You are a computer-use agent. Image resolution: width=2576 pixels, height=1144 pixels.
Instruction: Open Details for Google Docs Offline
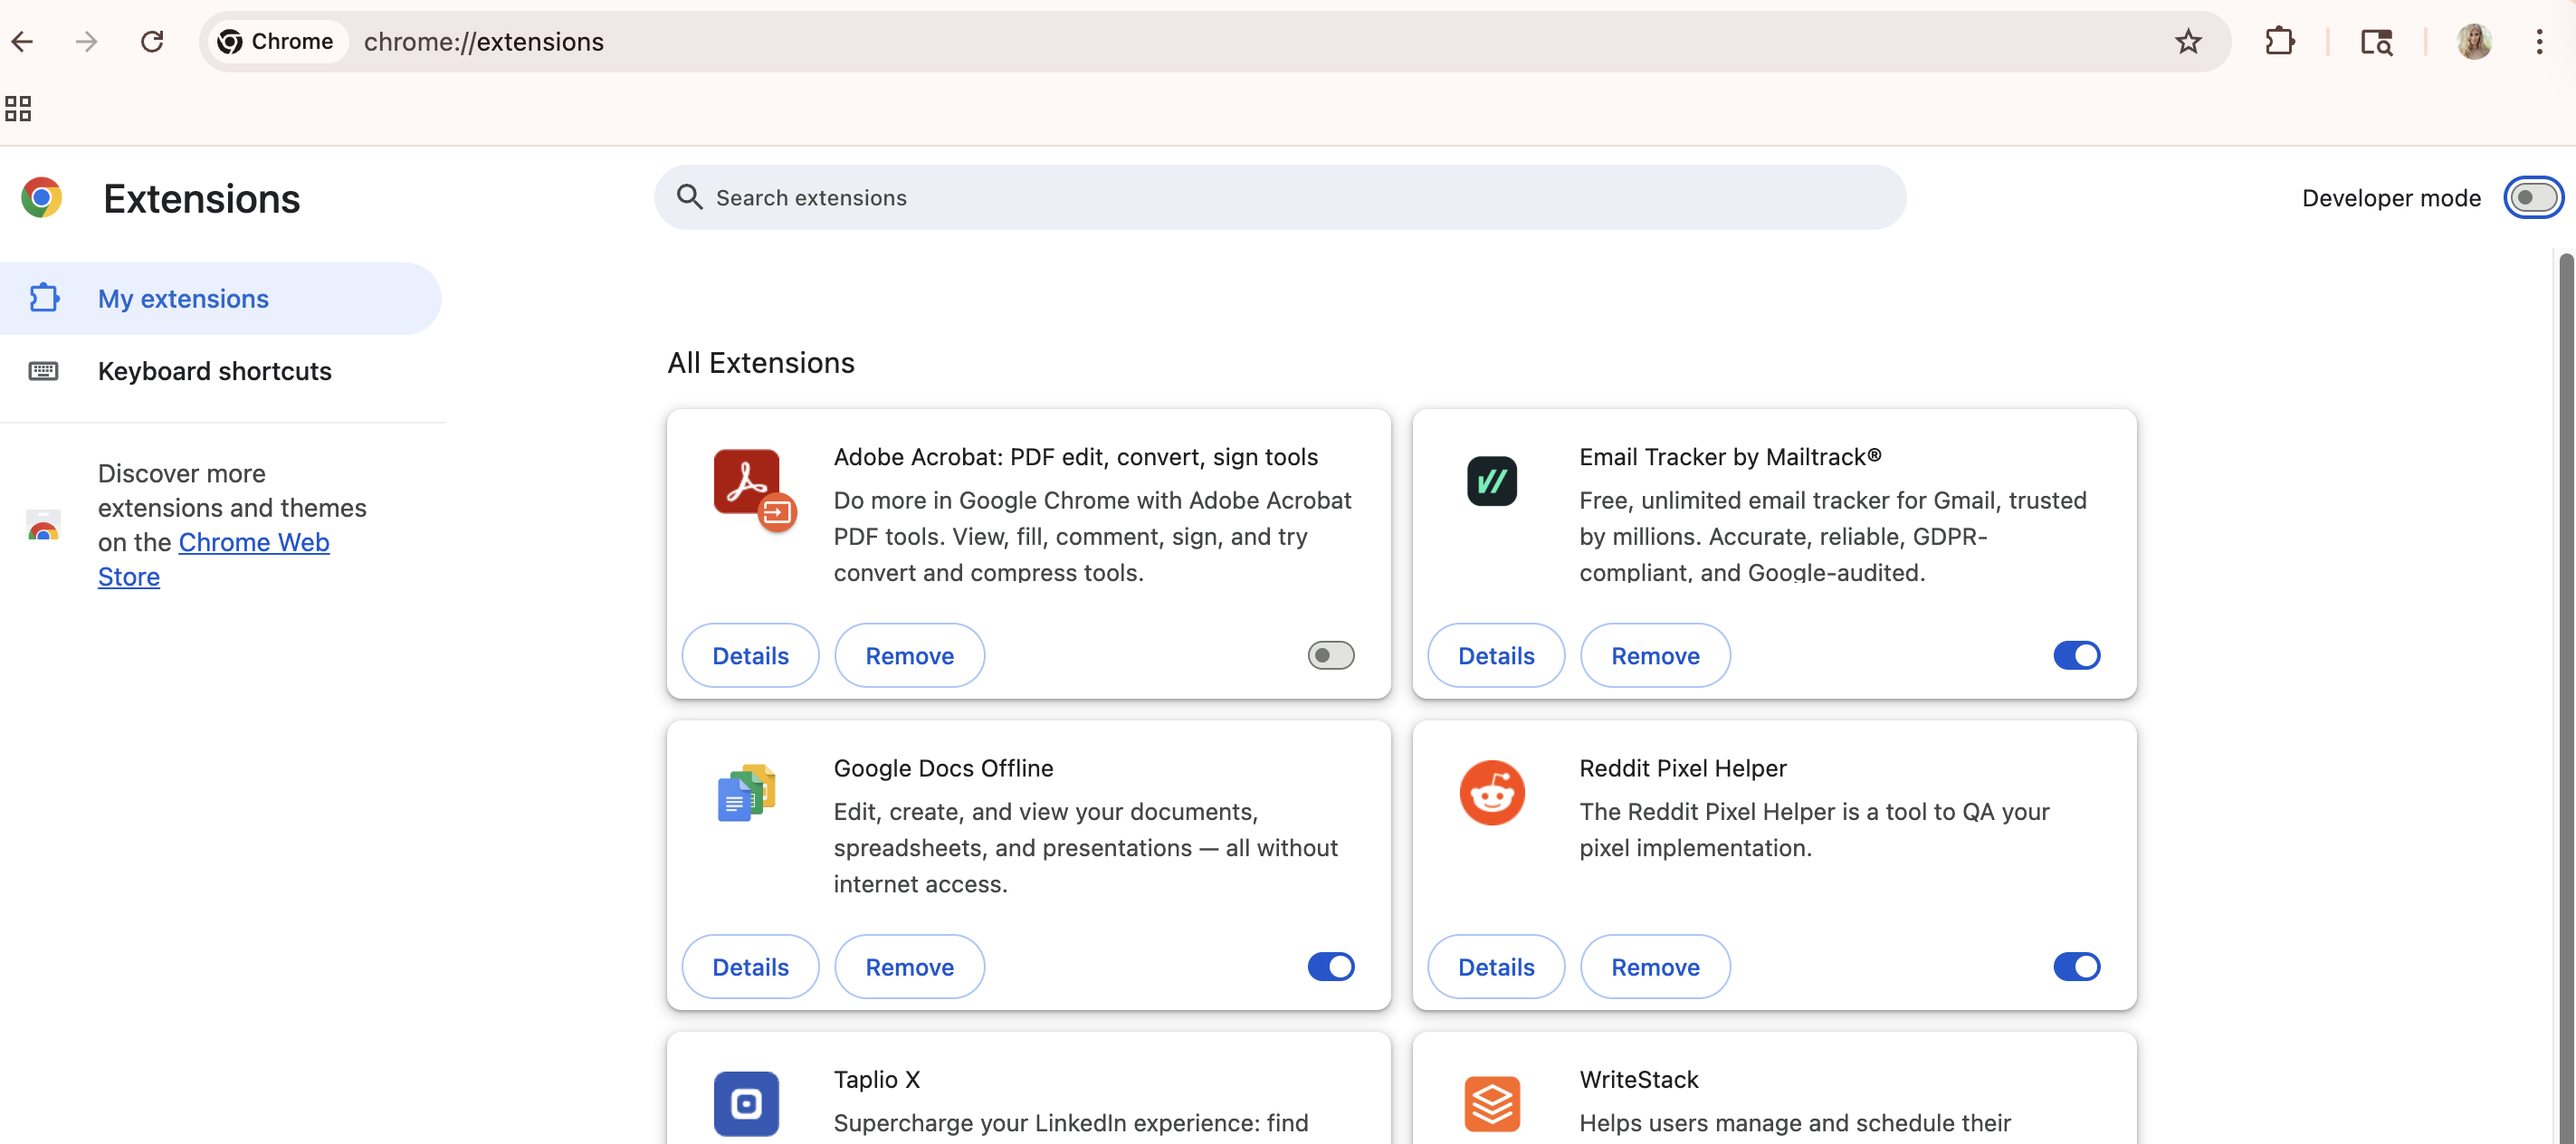[750, 967]
